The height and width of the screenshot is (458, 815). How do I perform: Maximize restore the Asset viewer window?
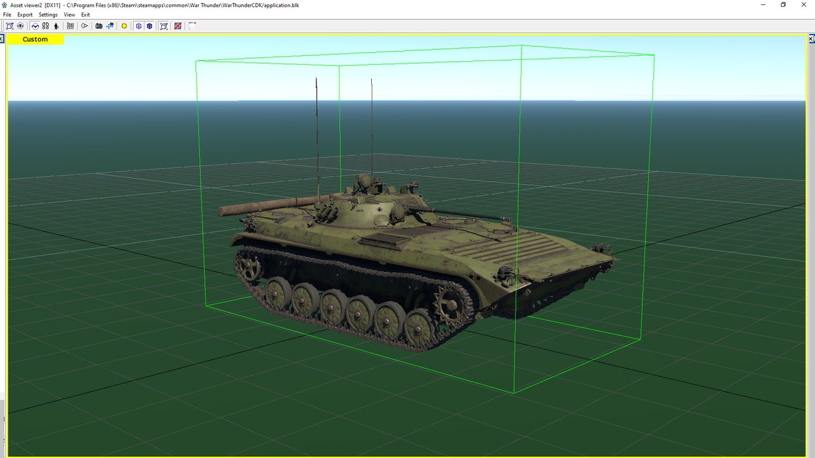pyautogui.click(x=783, y=4)
